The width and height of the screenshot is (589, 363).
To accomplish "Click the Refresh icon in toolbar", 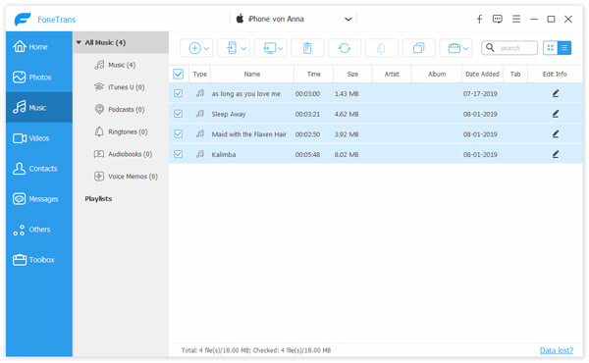I will pos(345,48).
